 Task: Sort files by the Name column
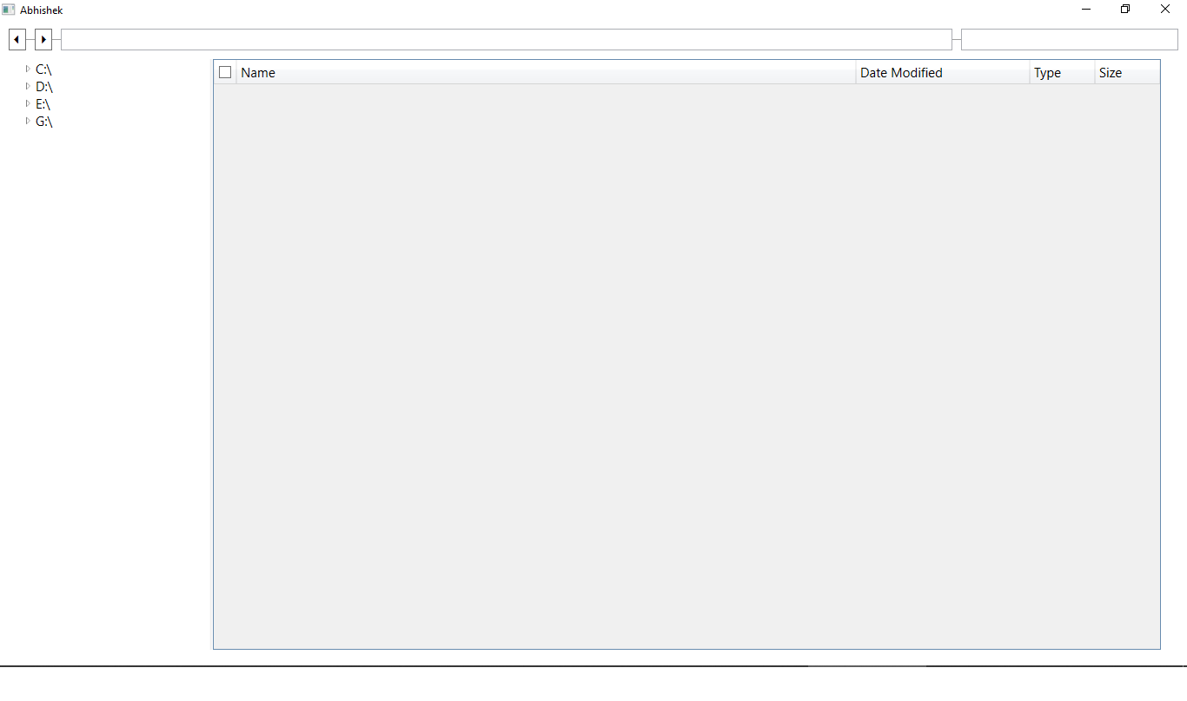258,72
